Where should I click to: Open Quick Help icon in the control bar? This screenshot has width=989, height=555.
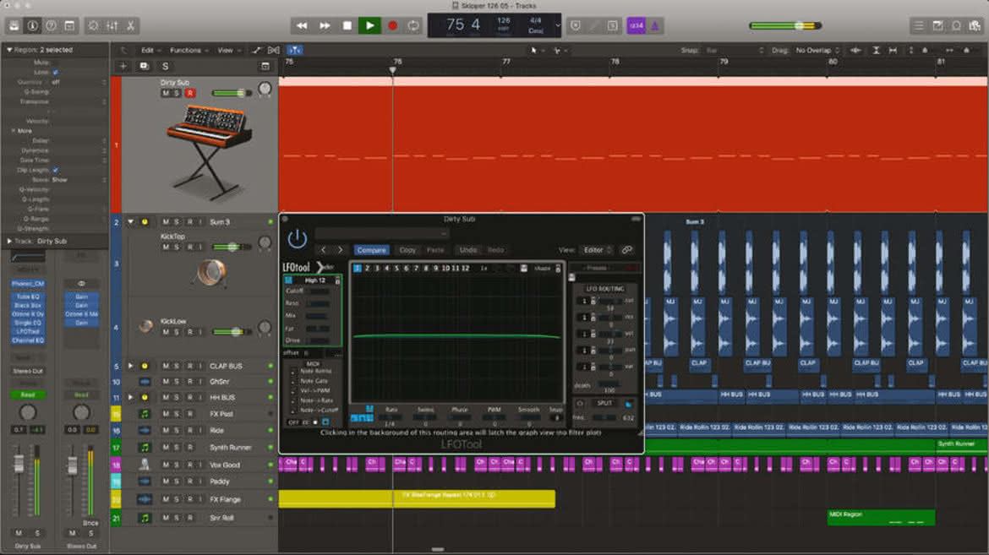[51, 26]
